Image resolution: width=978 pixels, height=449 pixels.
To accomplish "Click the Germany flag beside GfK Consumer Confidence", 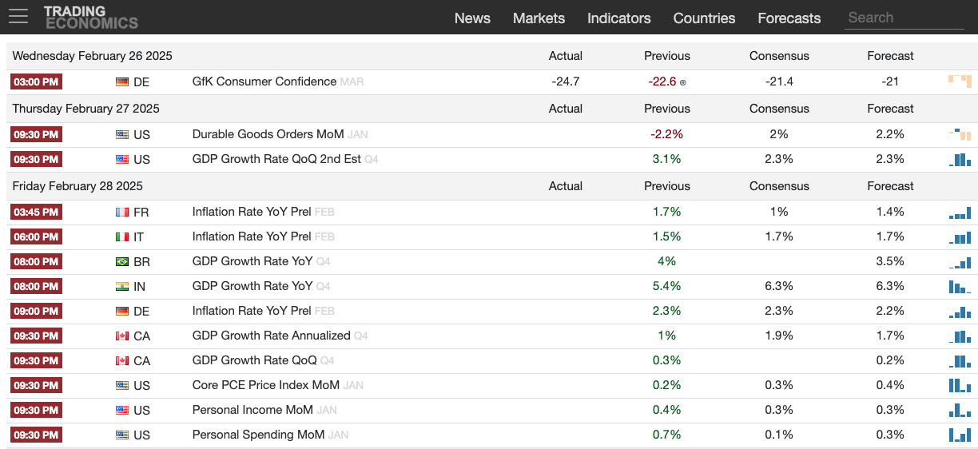I will [x=122, y=81].
